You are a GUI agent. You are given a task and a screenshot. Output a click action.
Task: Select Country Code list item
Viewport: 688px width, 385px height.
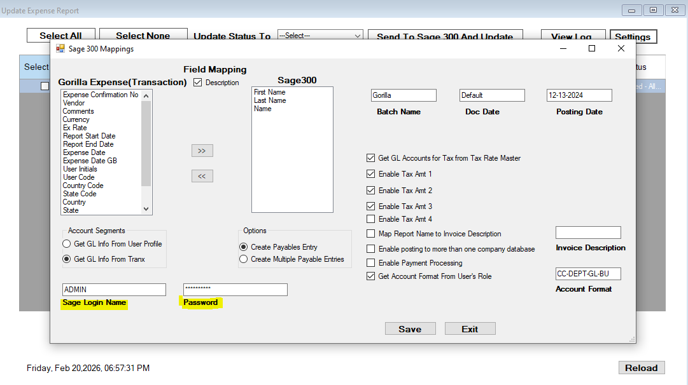83,186
